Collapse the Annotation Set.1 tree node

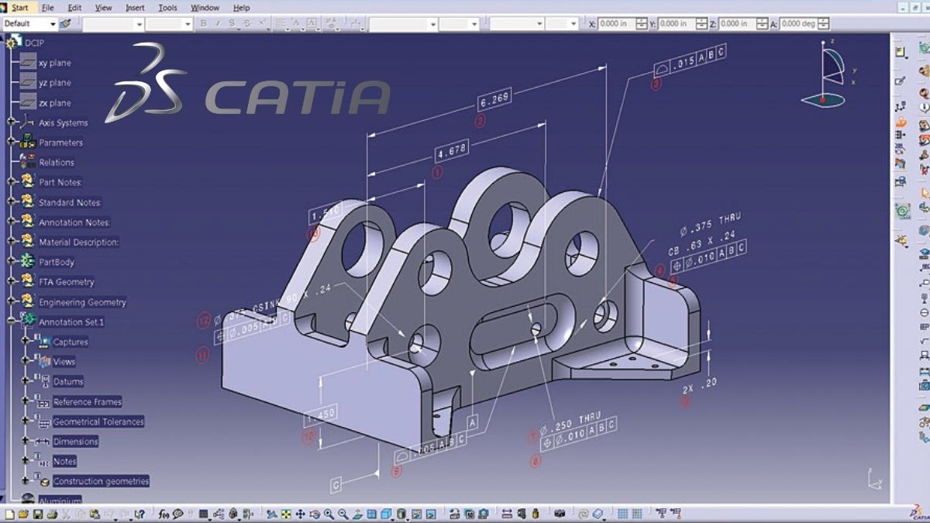tap(11, 320)
